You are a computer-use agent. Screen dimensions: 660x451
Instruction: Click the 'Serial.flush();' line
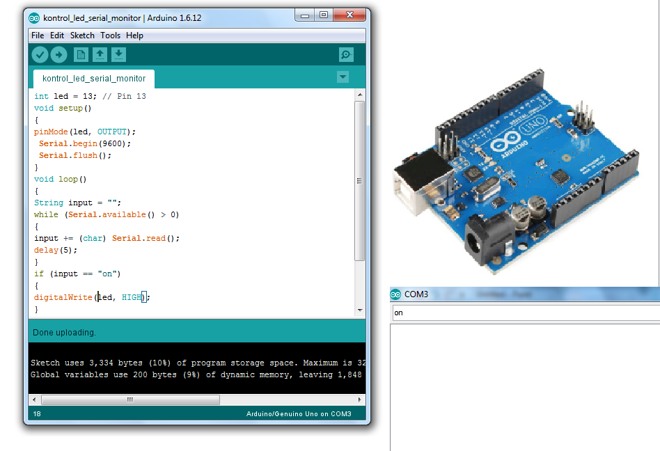tap(75, 155)
